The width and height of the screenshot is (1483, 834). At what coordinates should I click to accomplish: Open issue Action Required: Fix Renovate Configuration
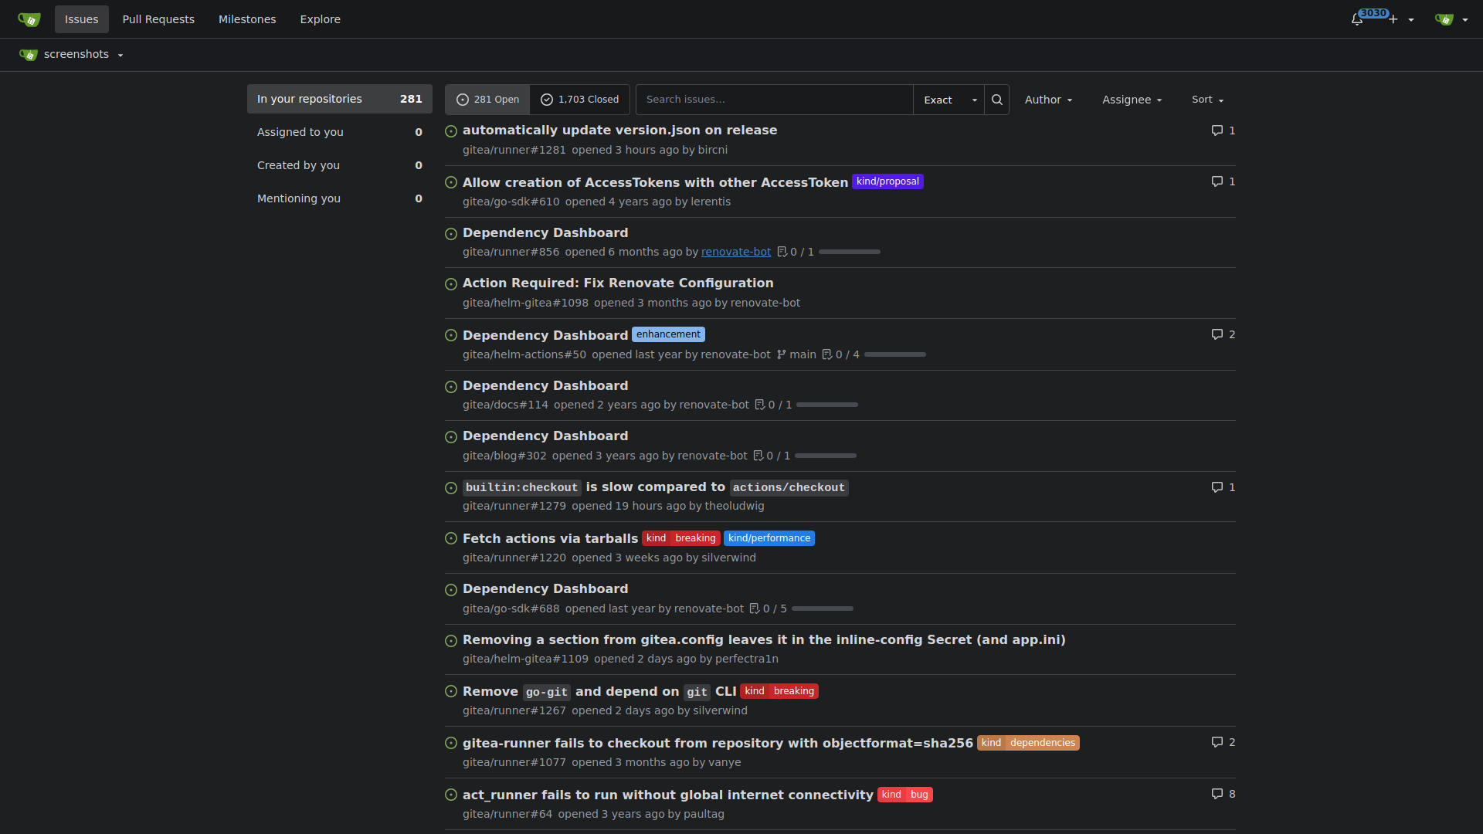618,283
